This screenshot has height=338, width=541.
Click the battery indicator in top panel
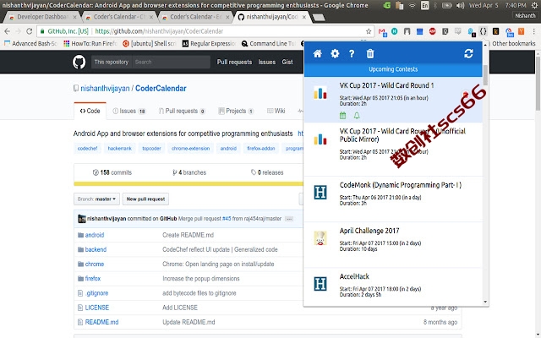tap(447, 6)
